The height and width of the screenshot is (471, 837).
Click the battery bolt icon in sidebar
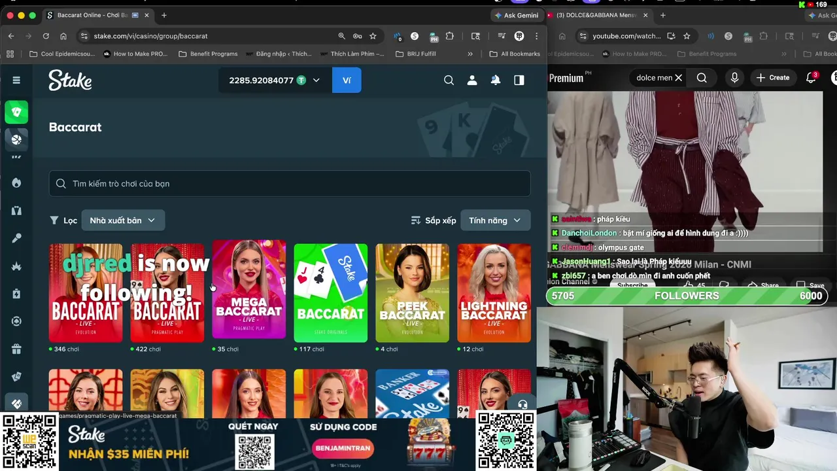16,294
